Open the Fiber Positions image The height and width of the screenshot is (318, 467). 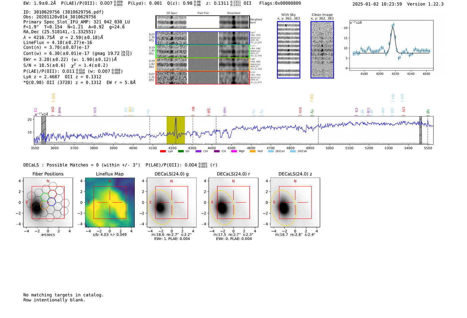48,202
